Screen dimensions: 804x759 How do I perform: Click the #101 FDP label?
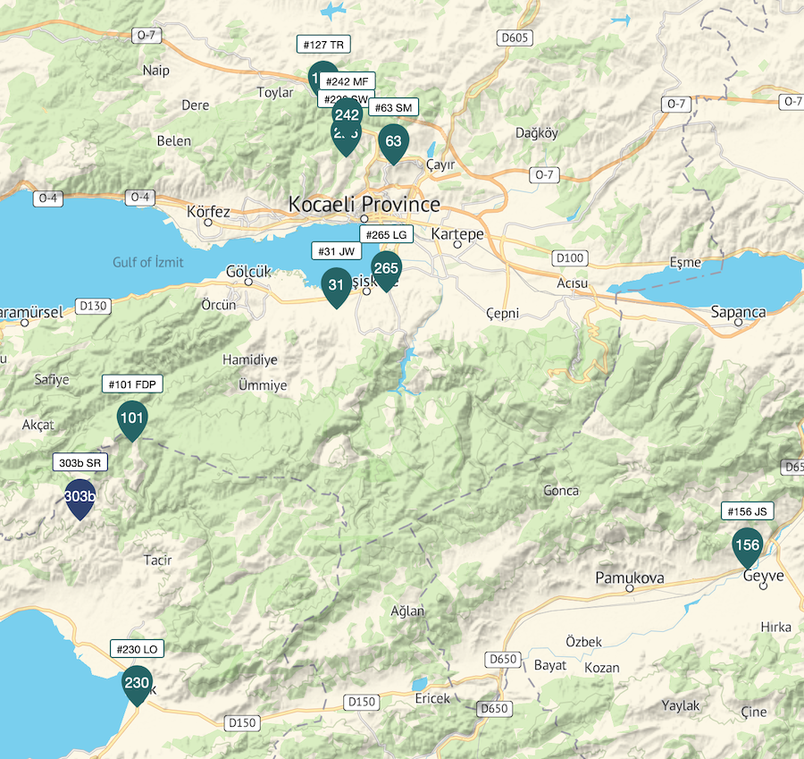pos(132,384)
